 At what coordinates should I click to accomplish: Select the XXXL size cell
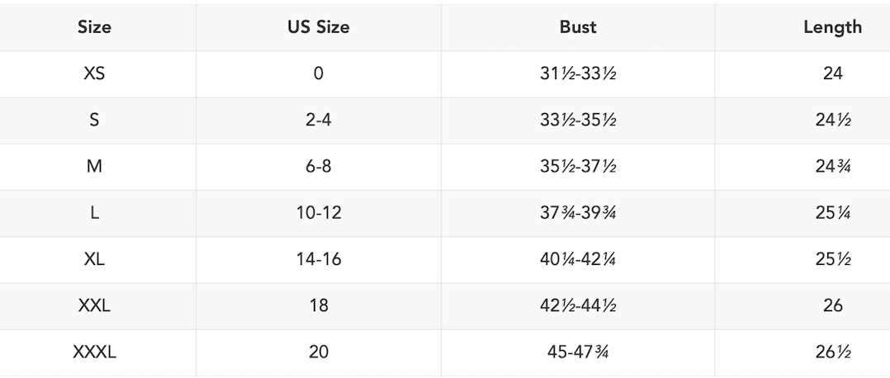tap(94, 352)
